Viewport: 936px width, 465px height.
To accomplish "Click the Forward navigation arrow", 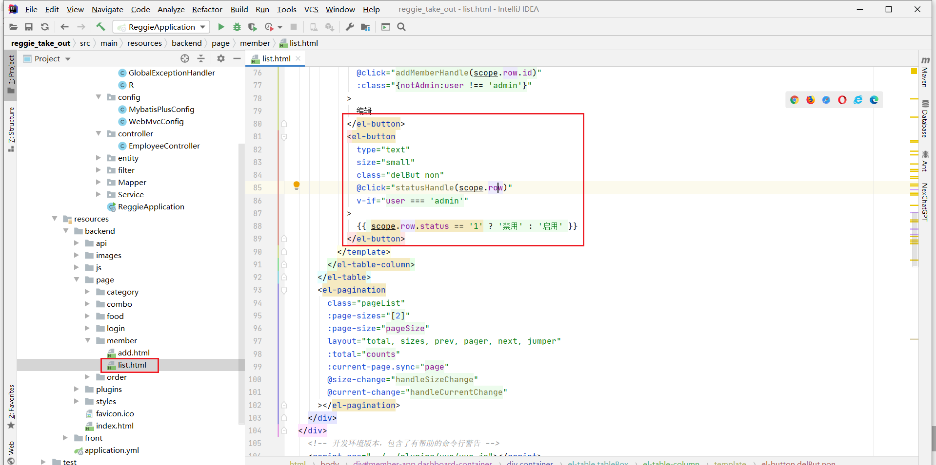I will [x=81, y=27].
